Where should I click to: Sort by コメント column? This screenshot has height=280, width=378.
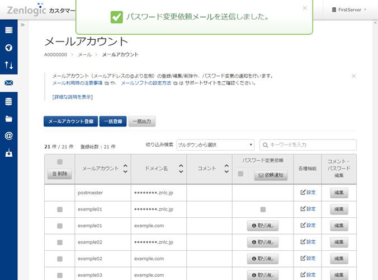click(x=226, y=169)
